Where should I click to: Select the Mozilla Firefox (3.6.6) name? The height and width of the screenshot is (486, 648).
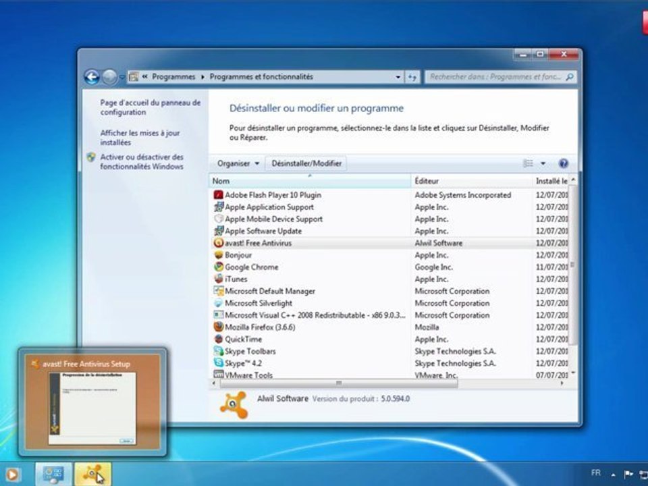260,327
